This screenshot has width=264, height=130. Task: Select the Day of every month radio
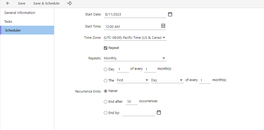click(105, 69)
